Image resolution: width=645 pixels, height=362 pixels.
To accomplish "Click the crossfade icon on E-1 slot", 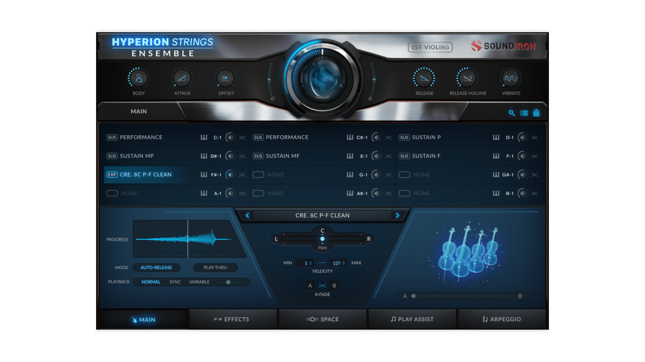I will tap(388, 156).
